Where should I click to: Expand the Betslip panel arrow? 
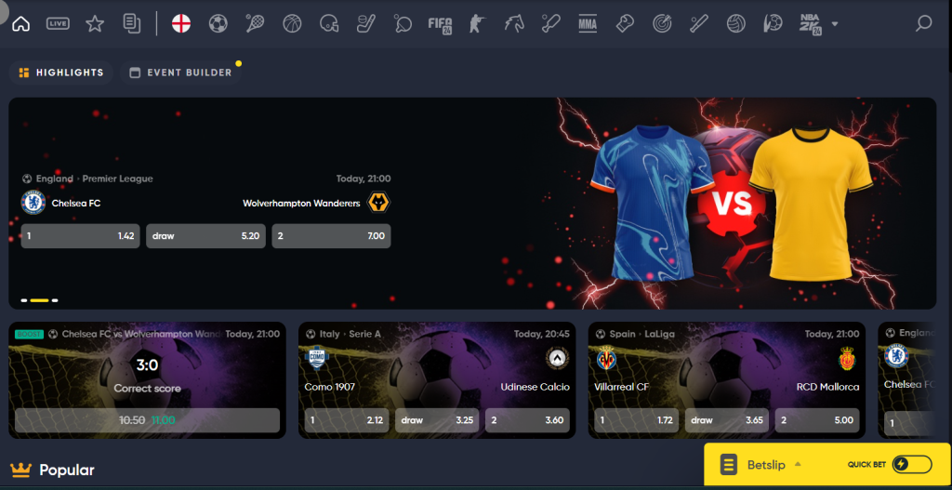coord(798,464)
